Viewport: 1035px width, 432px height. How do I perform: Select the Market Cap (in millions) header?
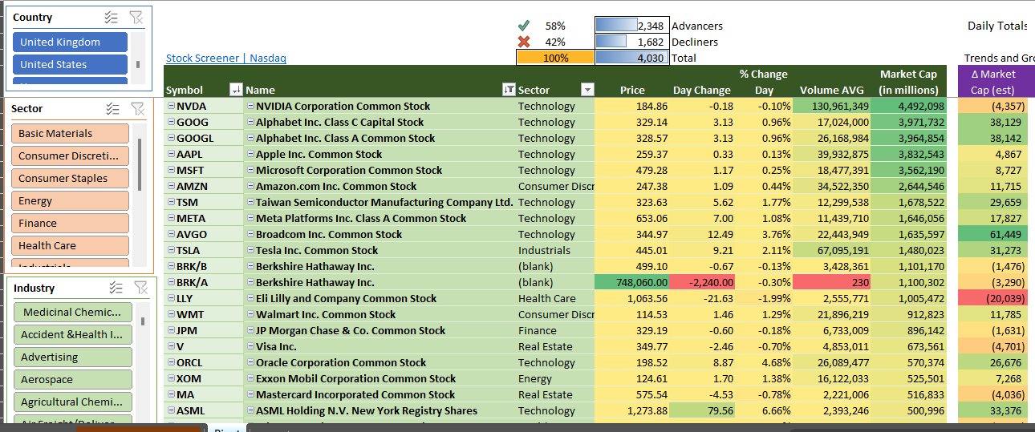click(908, 82)
